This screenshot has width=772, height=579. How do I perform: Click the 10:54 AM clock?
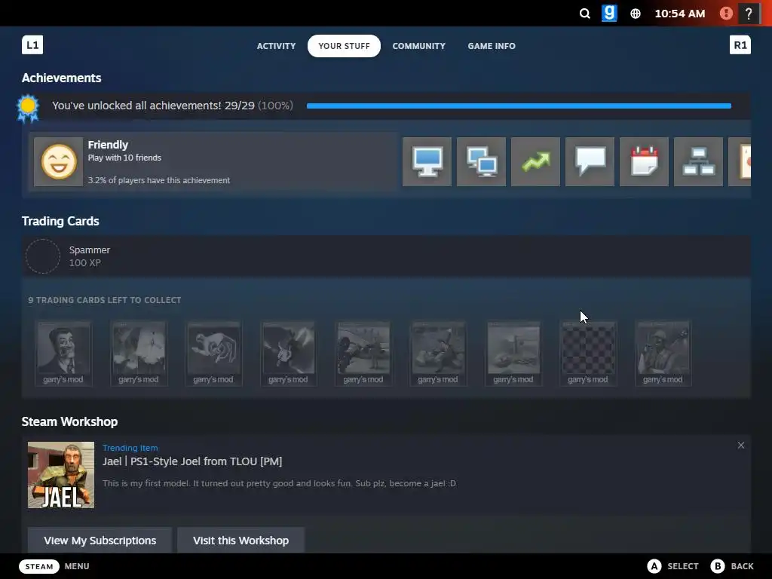coord(680,14)
